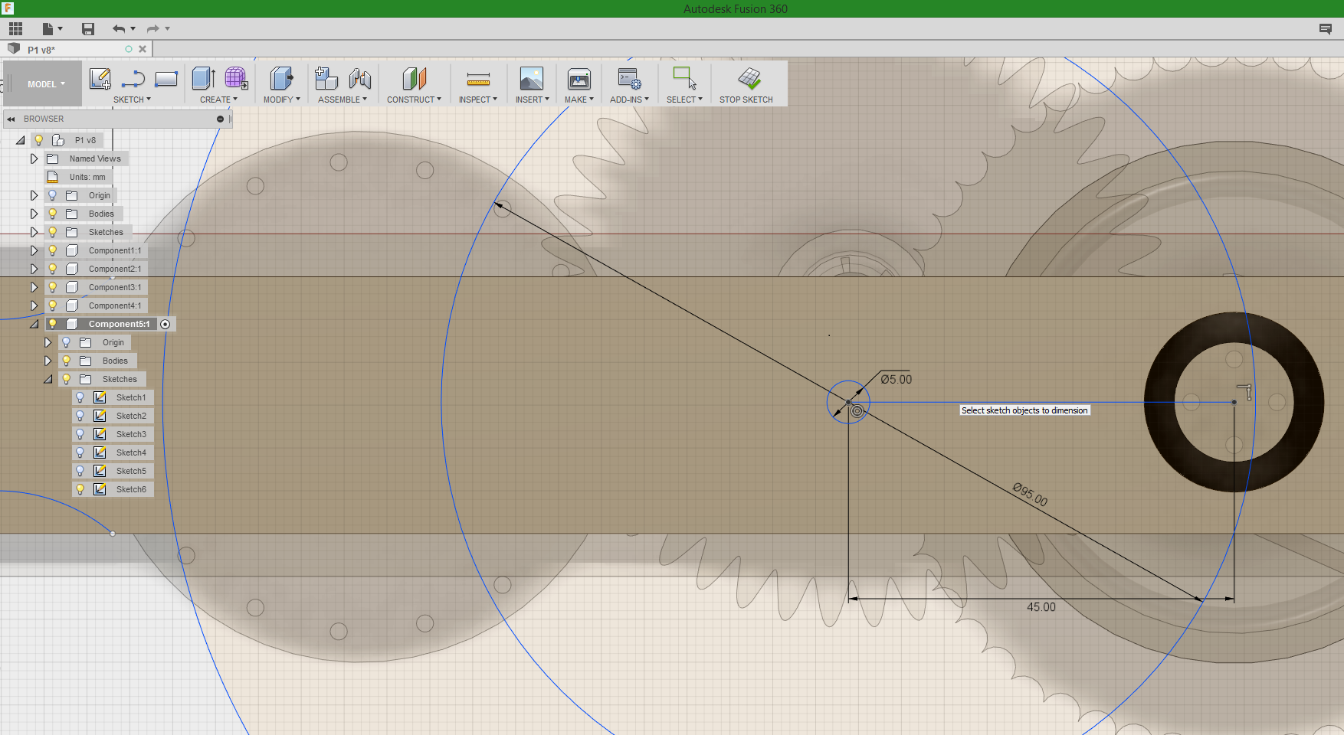Click the Stop Sketch icon
This screenshot has height=735, width=1344.
pyautogui.click(x=749, y=78)
